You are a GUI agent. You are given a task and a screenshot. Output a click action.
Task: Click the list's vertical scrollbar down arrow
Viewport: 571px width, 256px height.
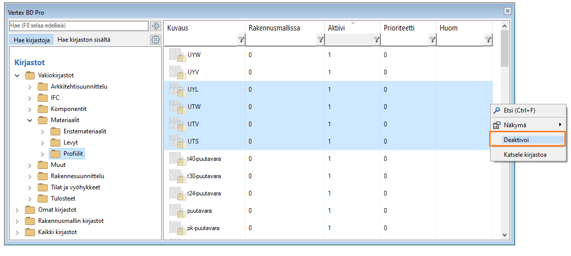click(x=504, y=235)
